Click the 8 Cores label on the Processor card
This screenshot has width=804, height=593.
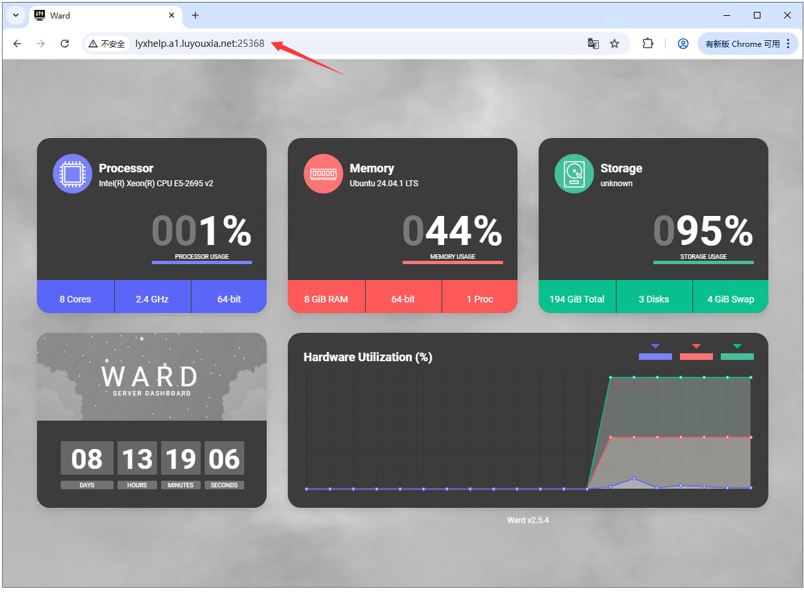point(75,298)
